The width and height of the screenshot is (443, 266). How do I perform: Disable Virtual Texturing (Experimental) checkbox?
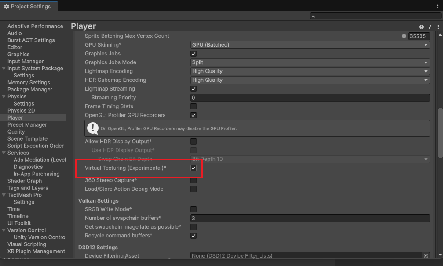pyautogui.click(x=194, y=168)
